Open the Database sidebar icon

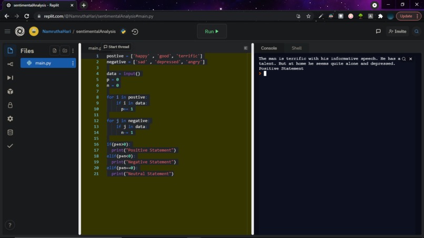(11, 132)
